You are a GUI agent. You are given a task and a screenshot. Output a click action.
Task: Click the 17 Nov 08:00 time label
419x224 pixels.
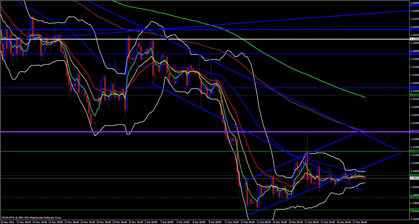click(24, 222)
